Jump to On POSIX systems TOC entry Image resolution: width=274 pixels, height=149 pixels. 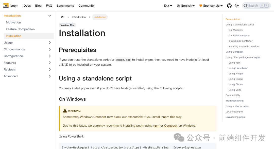(x=239, y=35)
